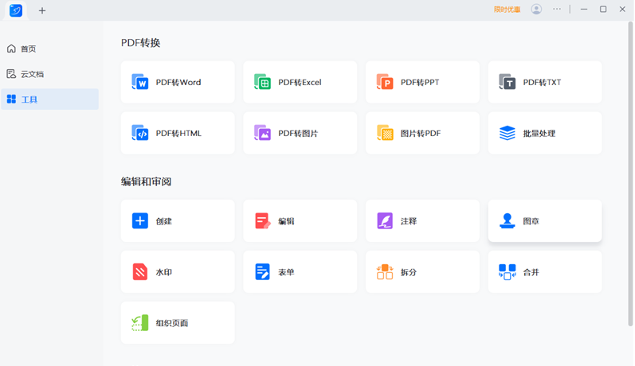Open the PDF转图片 text label

(x=298, y=133)
